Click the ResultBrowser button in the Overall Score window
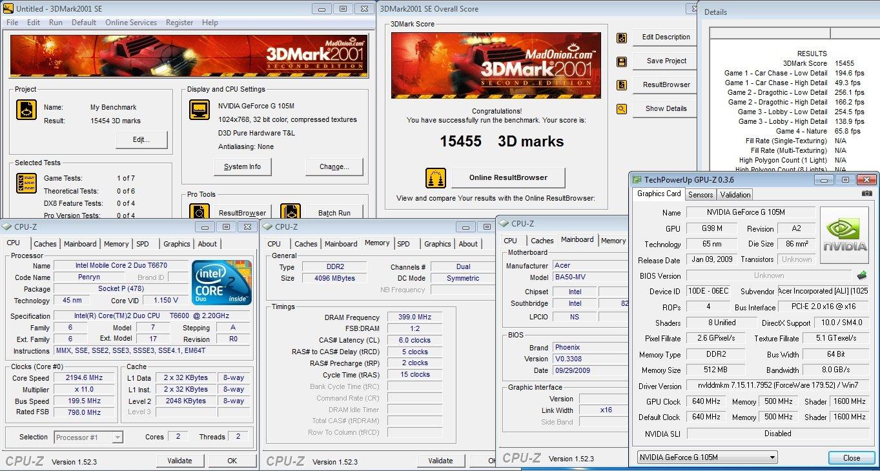The image size is (880, 471). tap(666, 85)
